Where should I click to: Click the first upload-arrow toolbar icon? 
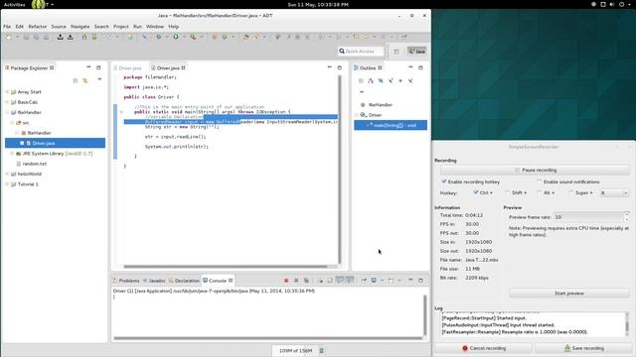[x=60, y=37]
